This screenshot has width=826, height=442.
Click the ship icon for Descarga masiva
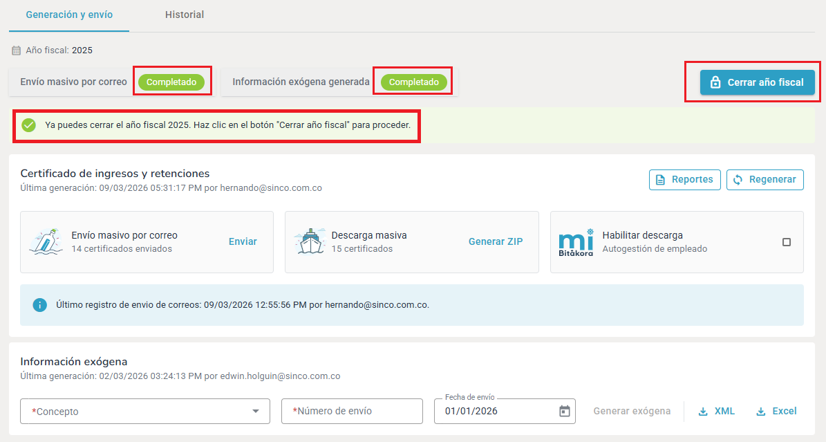310,242
